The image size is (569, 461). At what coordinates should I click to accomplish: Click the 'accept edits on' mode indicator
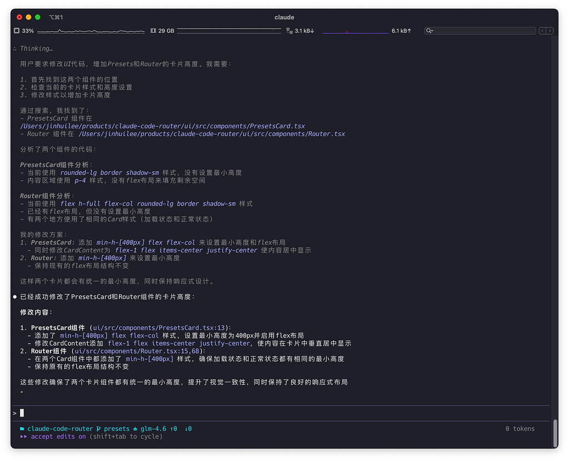tap(58, 437)
